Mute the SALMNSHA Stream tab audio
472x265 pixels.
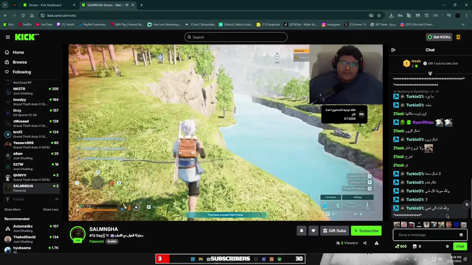(126, 5)
